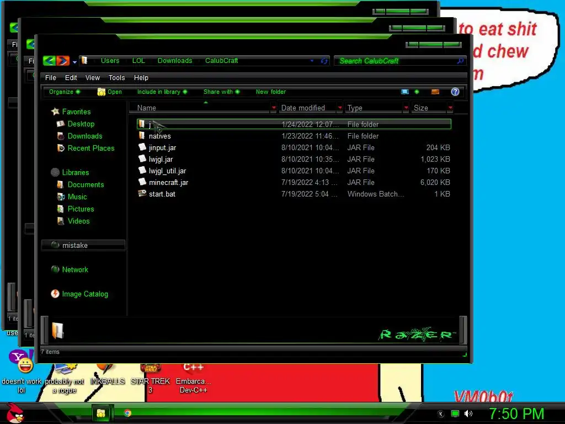Expand the address bar history dropdown
565x424 pixels.
click(x=312, y=61)
